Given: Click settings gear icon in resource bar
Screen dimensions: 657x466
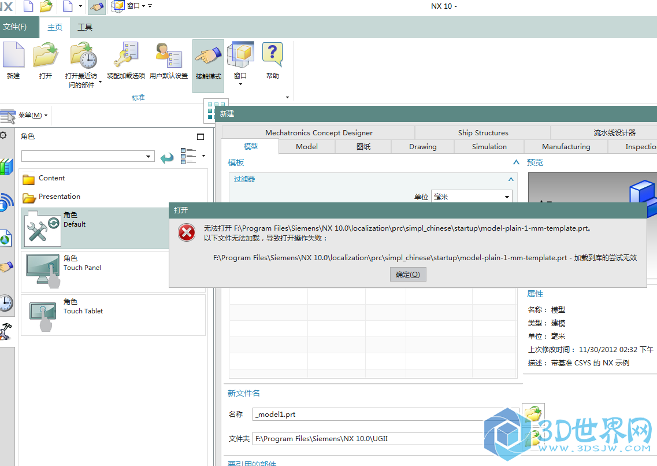Looking at the screenshot, I should pyautogui.click(x=3, y=135).
